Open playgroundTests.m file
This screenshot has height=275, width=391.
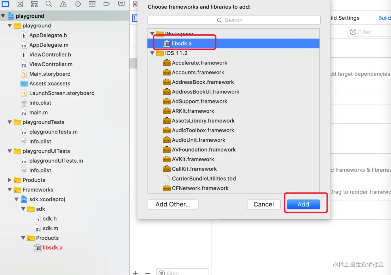click(53, 132)
